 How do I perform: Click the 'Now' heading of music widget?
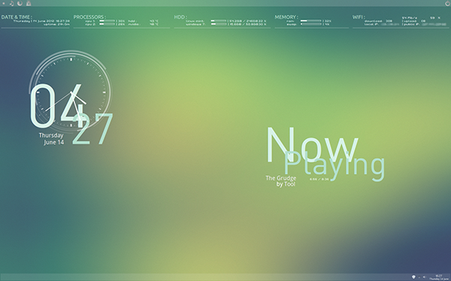click(312, 145)
